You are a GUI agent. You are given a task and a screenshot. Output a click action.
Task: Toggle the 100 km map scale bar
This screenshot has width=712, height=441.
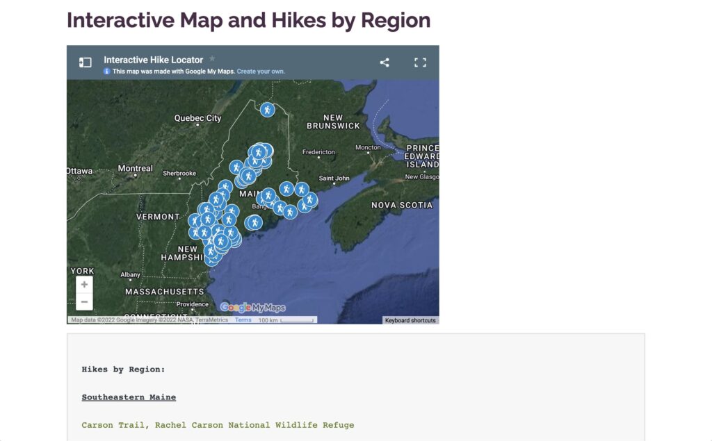286,320
